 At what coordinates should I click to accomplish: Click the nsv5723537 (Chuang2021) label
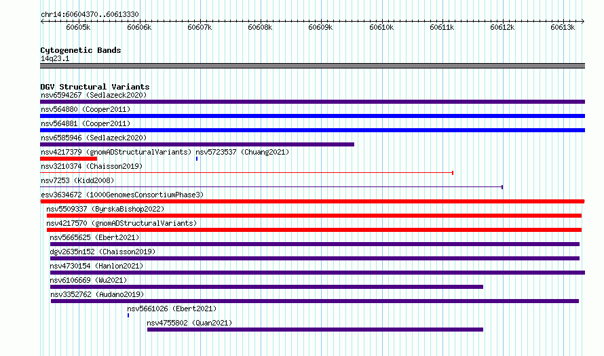[x=242, y=152]
